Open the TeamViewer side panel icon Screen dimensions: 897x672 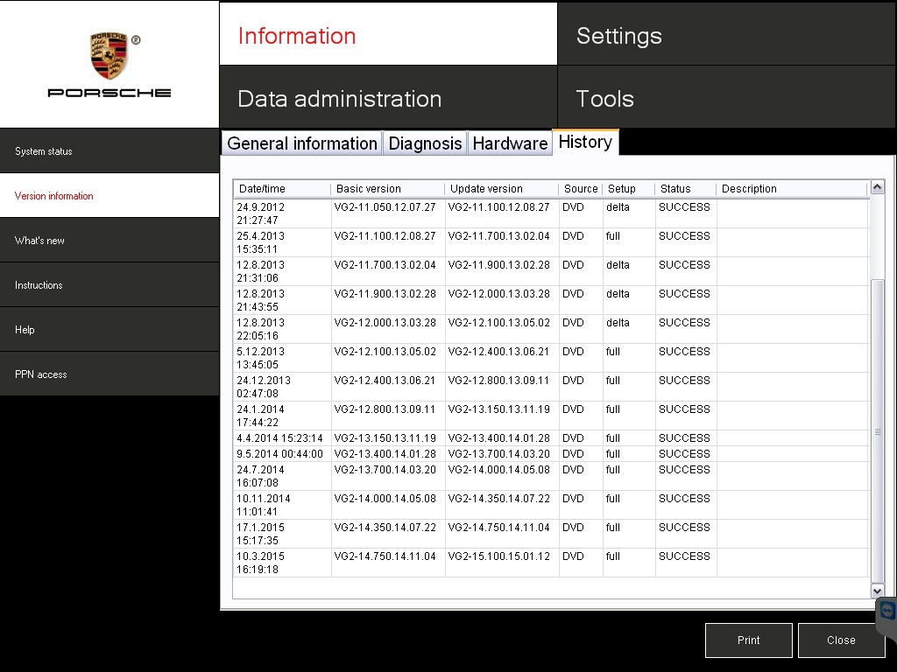[x=887, y=611]
